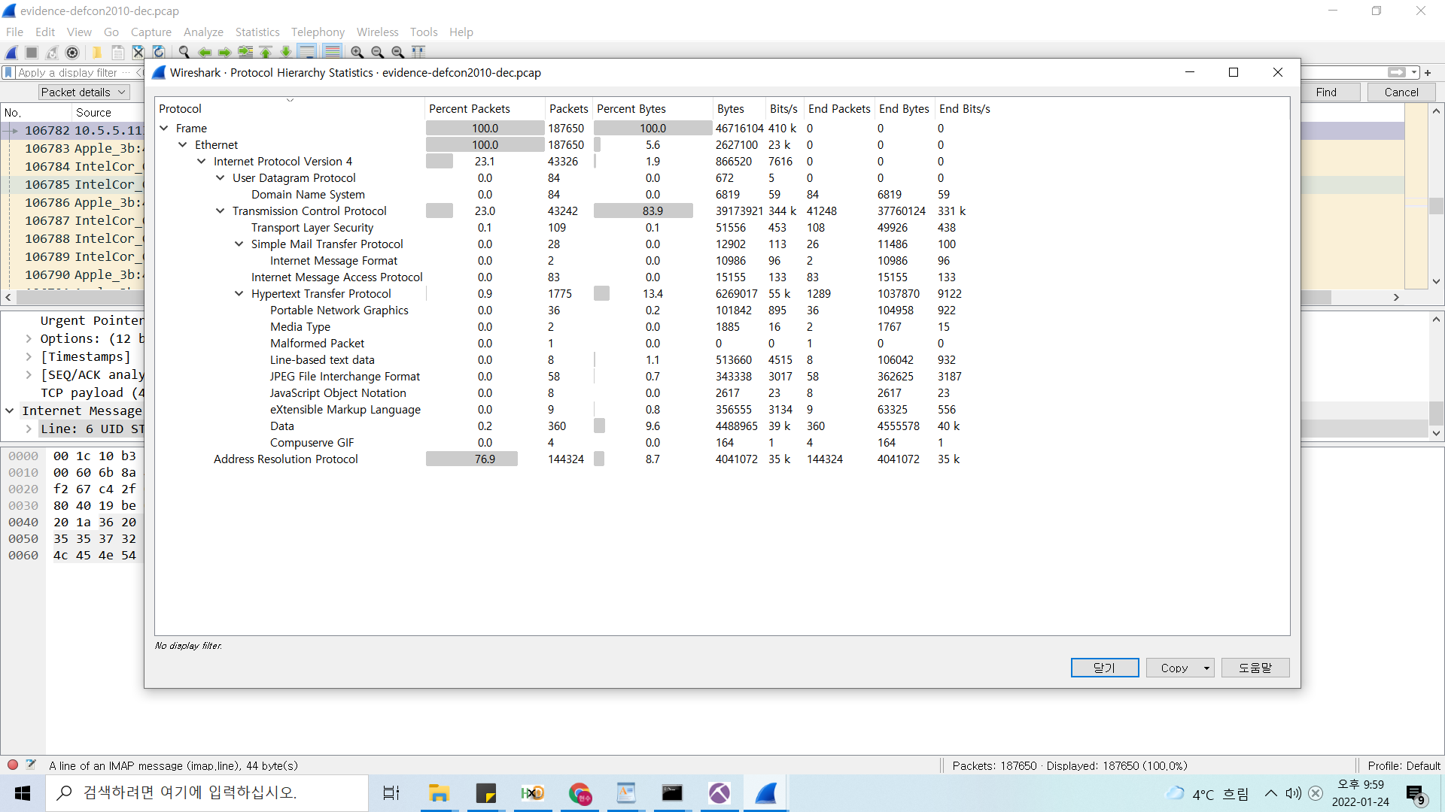
Task: Click the Windows taskbar search box
Action: (x=207, y=793)
